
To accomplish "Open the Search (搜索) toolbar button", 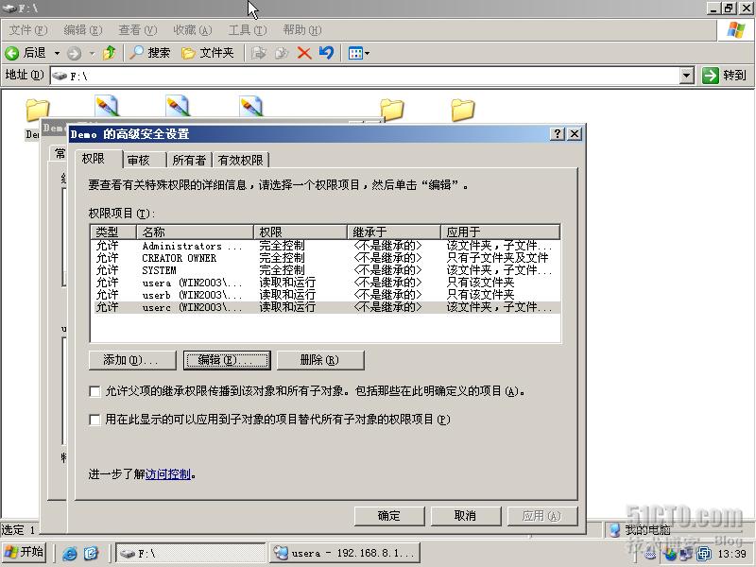I will click(150, 53).
